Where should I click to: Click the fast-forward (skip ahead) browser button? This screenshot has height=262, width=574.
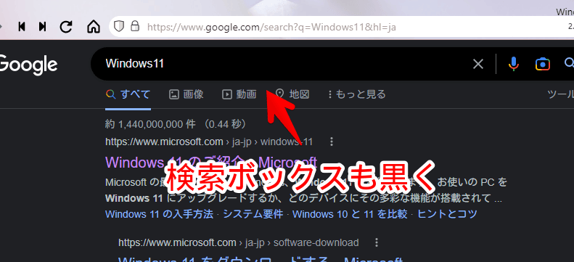pyautogui.click(x=43, y=27)
